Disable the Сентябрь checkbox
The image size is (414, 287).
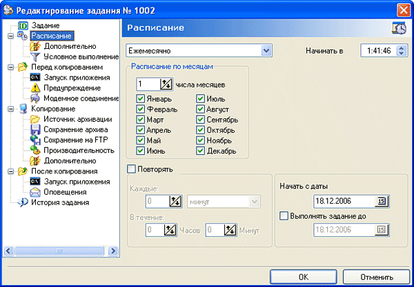(x=200, y=120)
